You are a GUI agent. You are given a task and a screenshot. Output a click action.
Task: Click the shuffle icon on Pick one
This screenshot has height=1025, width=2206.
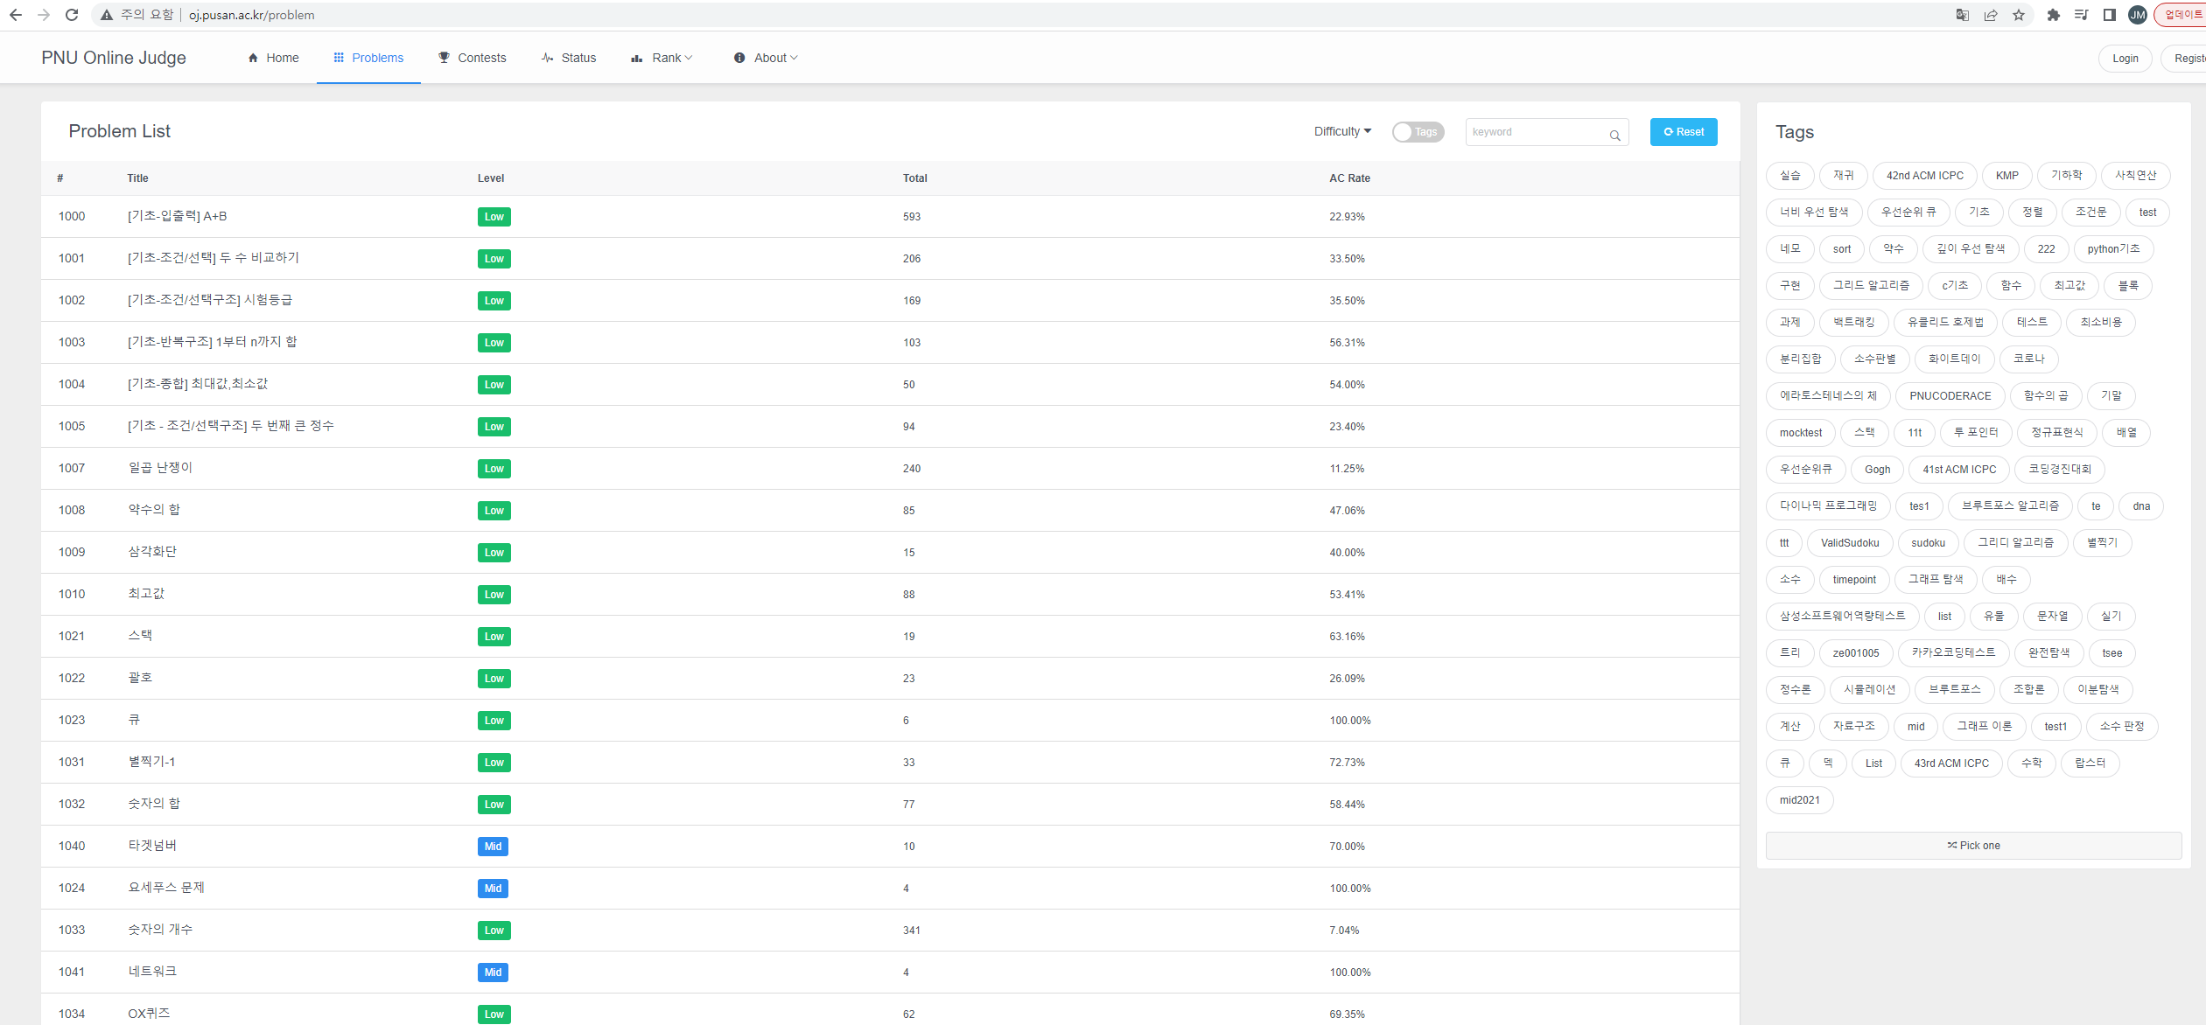pyautogui.click(x=1950, y=845)
